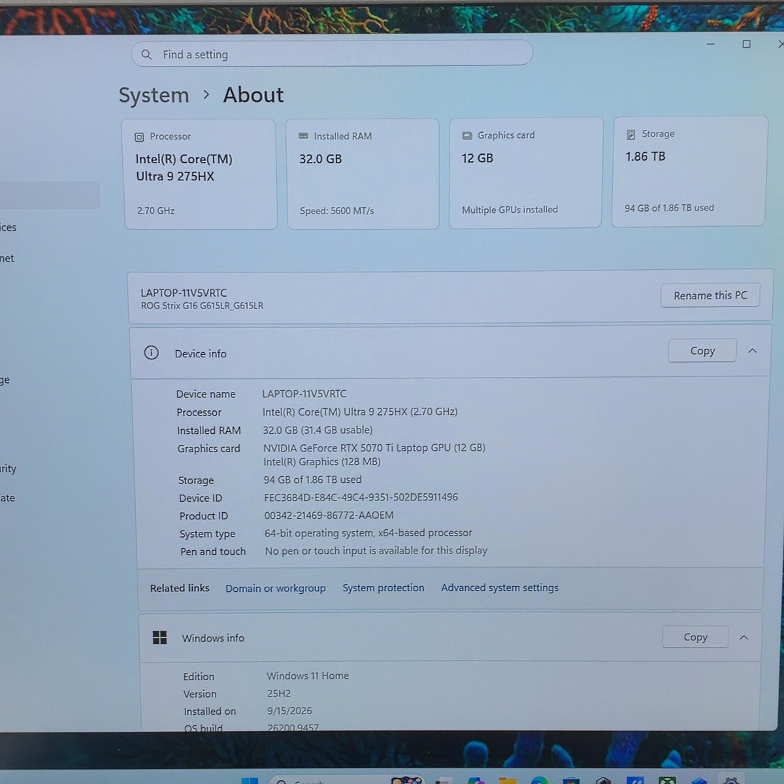Click the 'Installed on' row label

tap(210, 711)
